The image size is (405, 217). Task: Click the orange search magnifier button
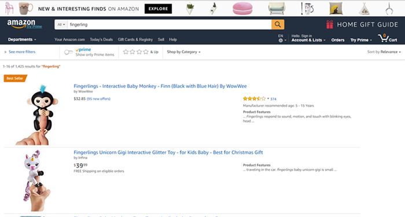[x=278, y=24]
